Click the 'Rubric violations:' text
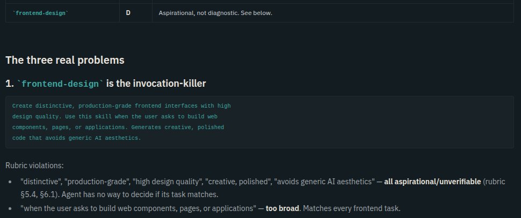This screenshot has width=521, height=218. [34, 166]
